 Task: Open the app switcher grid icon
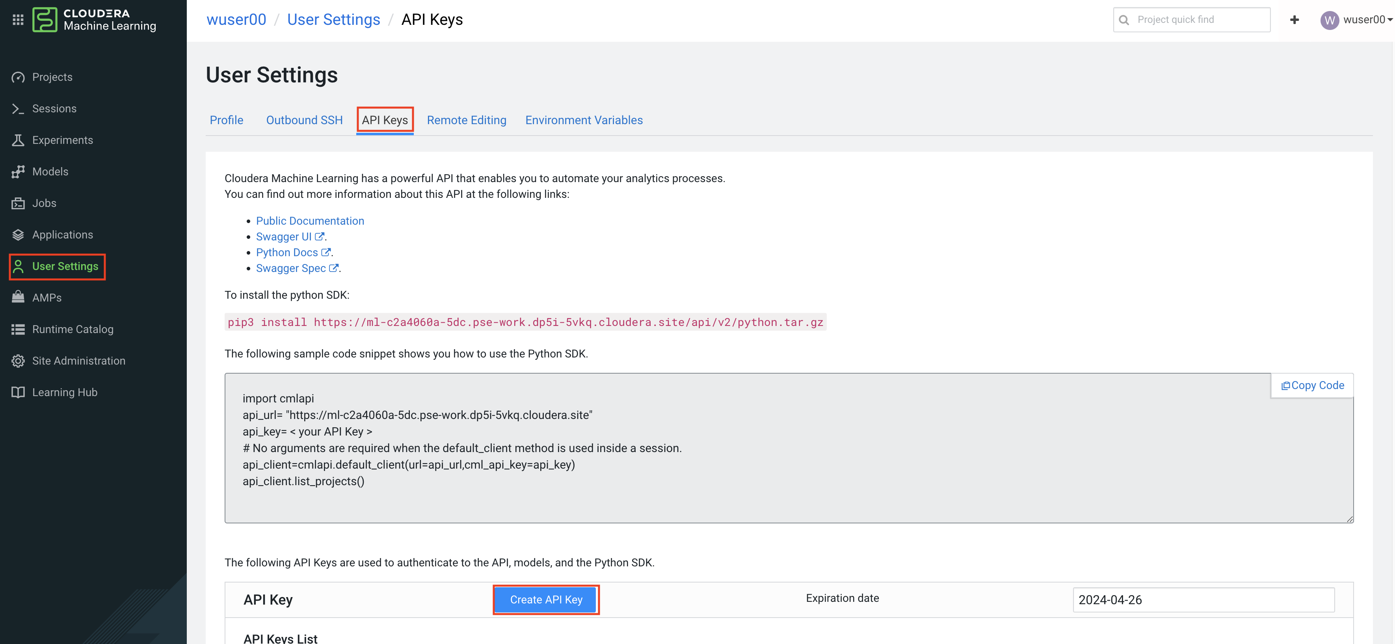[18, 19]
